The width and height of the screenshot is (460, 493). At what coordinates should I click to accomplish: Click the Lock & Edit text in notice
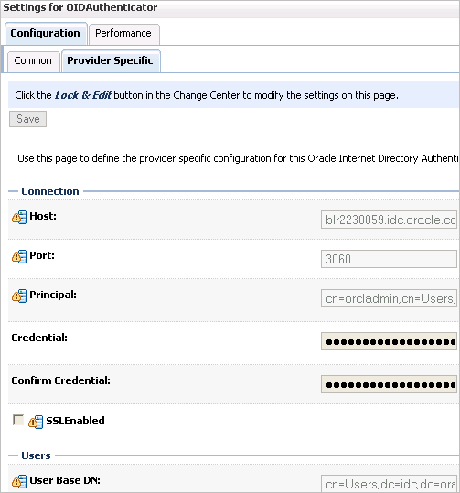coord(82,95)
